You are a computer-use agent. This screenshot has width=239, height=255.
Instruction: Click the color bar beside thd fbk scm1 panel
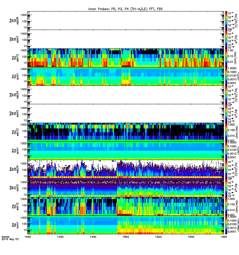[226, 150]
